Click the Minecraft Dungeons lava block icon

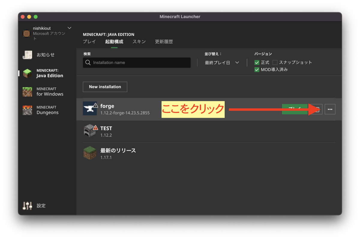pos(27,110)
